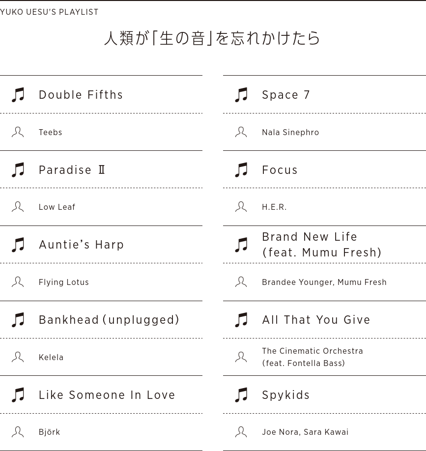
Task: Click the music note icon beside Double Fifths
Action: [x=18, y=95]
